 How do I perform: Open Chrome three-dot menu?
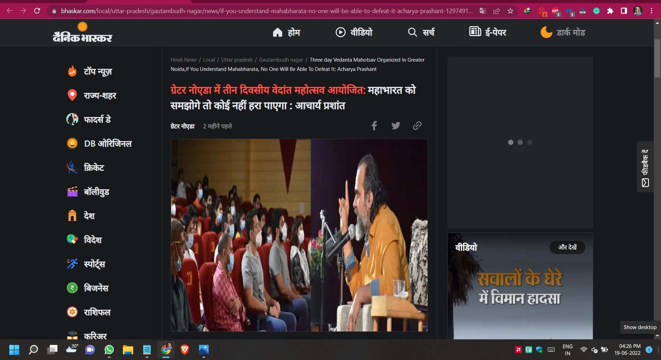pyautogui.click(x=651, y=11)
